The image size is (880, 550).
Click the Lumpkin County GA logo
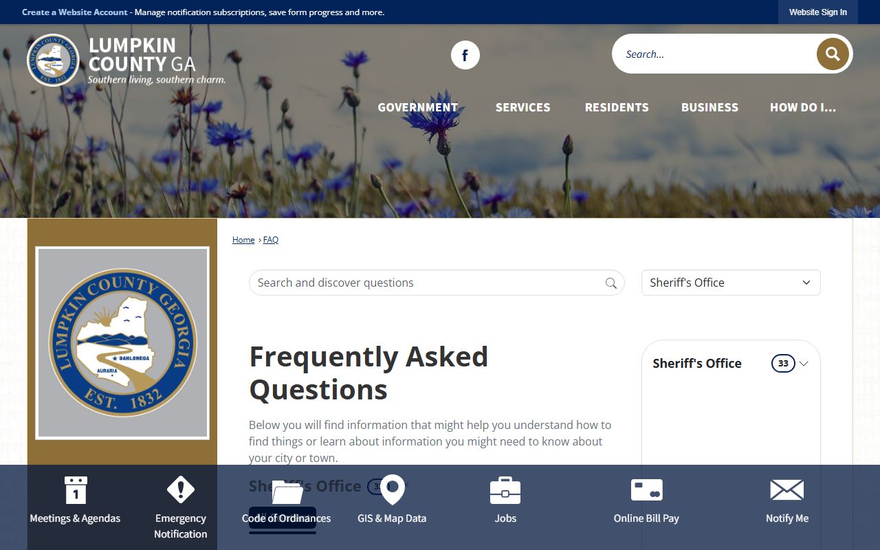pos(126,60)
